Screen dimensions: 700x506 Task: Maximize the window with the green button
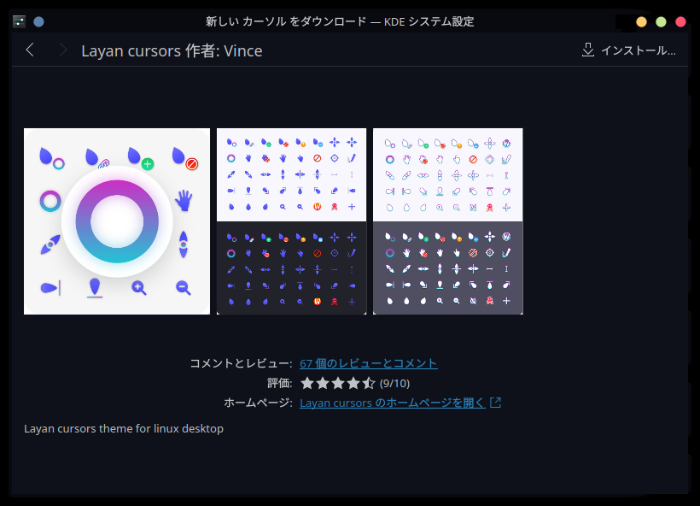[661, 22]
